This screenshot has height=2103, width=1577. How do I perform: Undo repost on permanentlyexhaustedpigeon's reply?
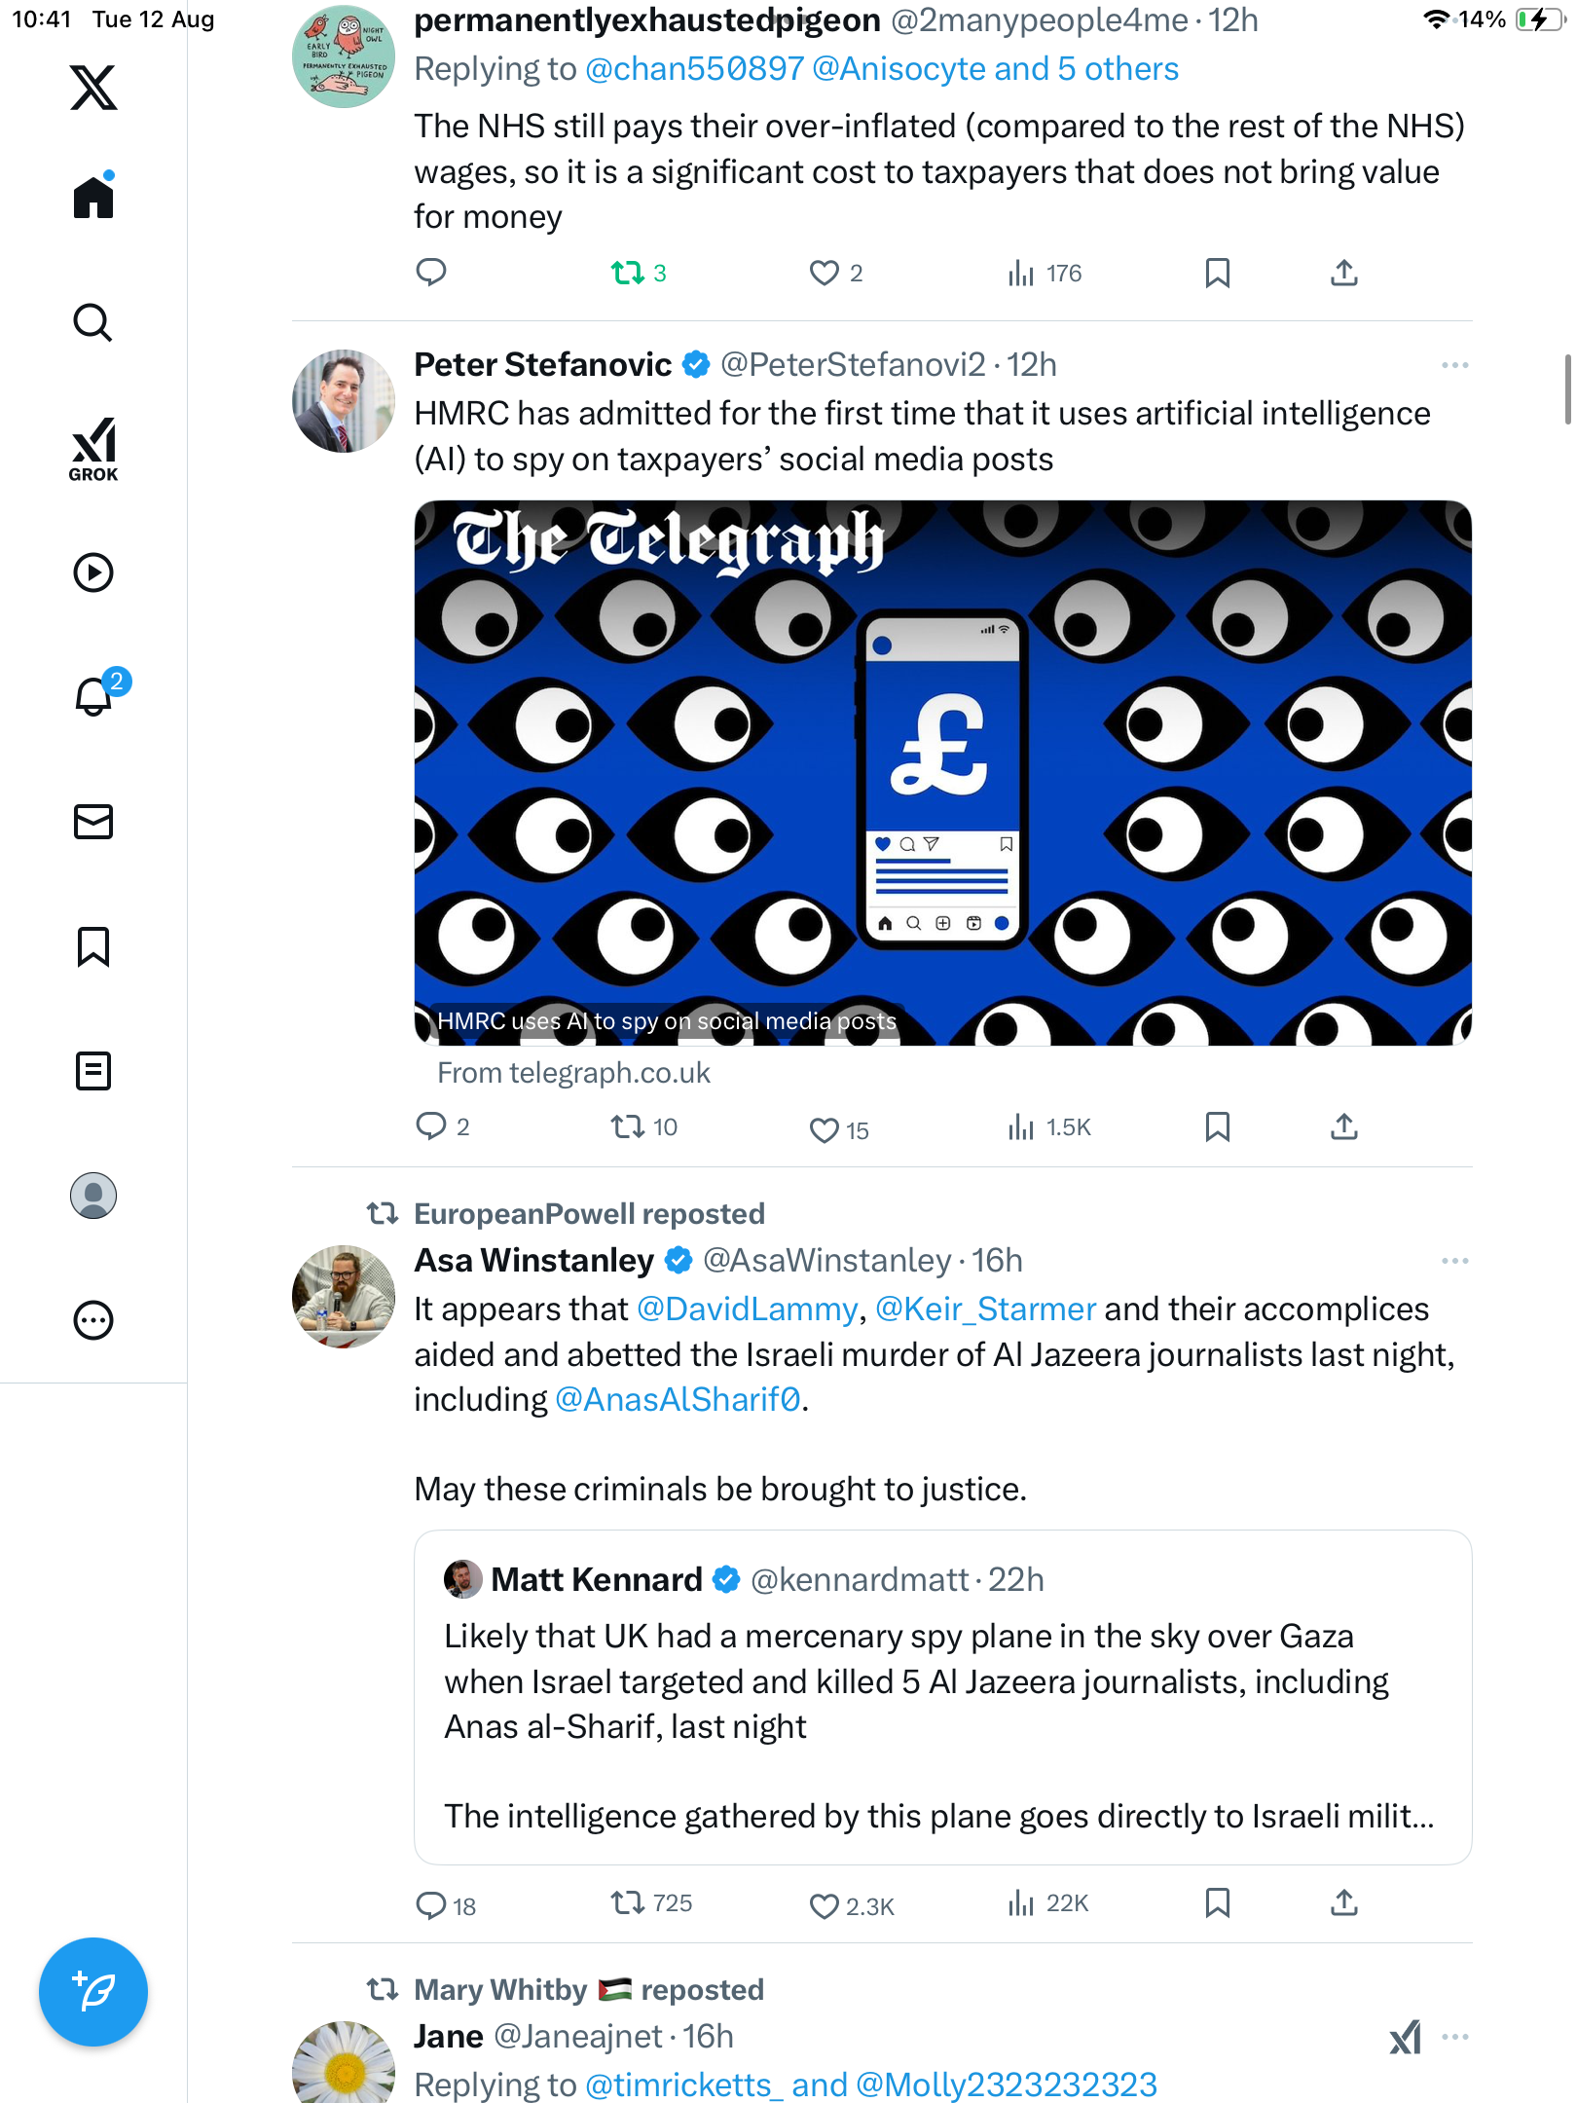coord(628,274)
